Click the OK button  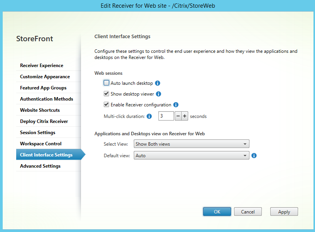[217, 212]
